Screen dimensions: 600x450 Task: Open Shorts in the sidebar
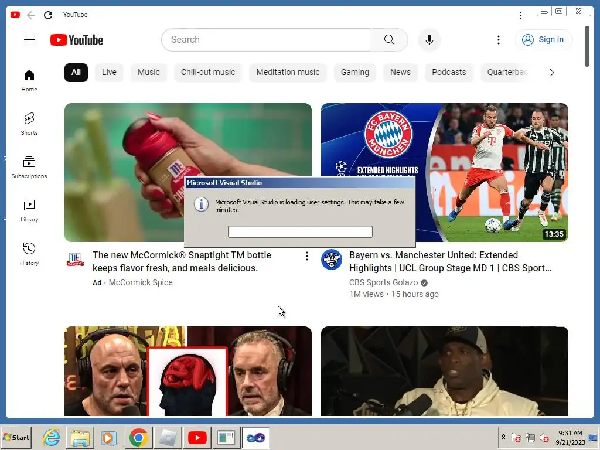click(29, 124)
